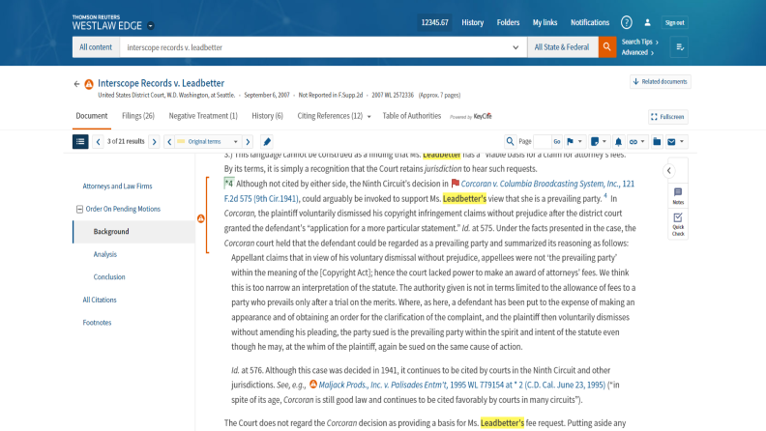The image size is (766, 431).
Task: Open search within document magnifier
Action: [x=510, y=141]
